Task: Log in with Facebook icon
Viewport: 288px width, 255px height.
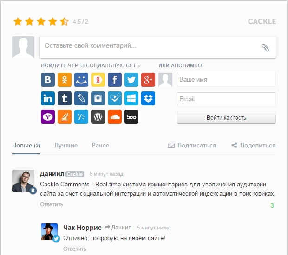Action: pyautogui.click(x=115, y=80)
